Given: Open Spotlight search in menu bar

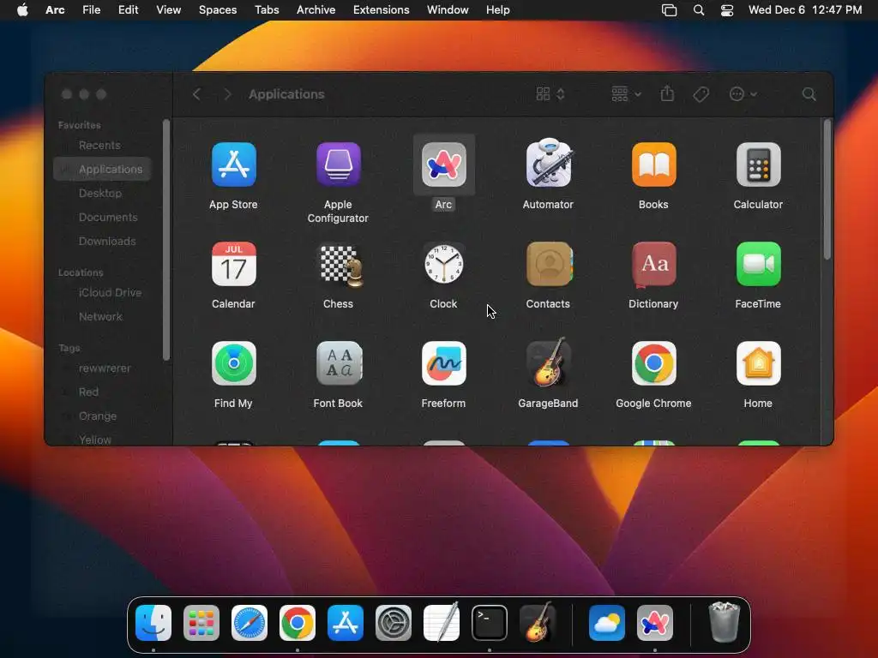Looking at the screenshot, I should 698,9.
